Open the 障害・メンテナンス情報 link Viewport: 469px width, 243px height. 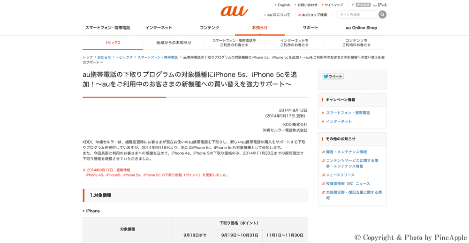pos(346,152)
